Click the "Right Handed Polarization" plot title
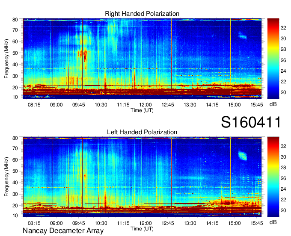This screenshot has width=291, height=236. coord(142,14)
